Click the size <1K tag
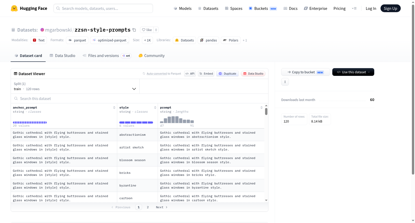 (x=147, y=40)
